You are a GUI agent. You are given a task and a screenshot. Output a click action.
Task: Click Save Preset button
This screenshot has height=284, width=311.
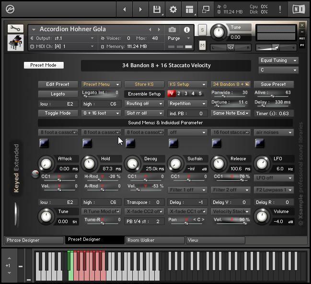coord(274,84)
